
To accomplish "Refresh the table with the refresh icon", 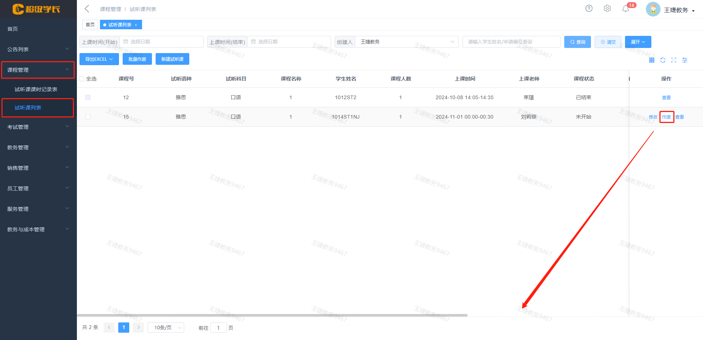I will (x=663, y=60).
